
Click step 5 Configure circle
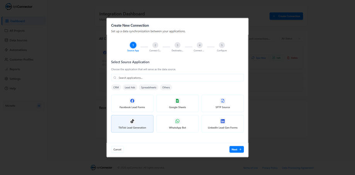coord(221,45)
